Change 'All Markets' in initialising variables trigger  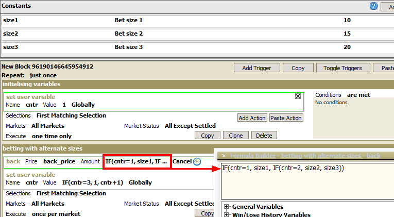pyautogui.click(x=48, y=126)
